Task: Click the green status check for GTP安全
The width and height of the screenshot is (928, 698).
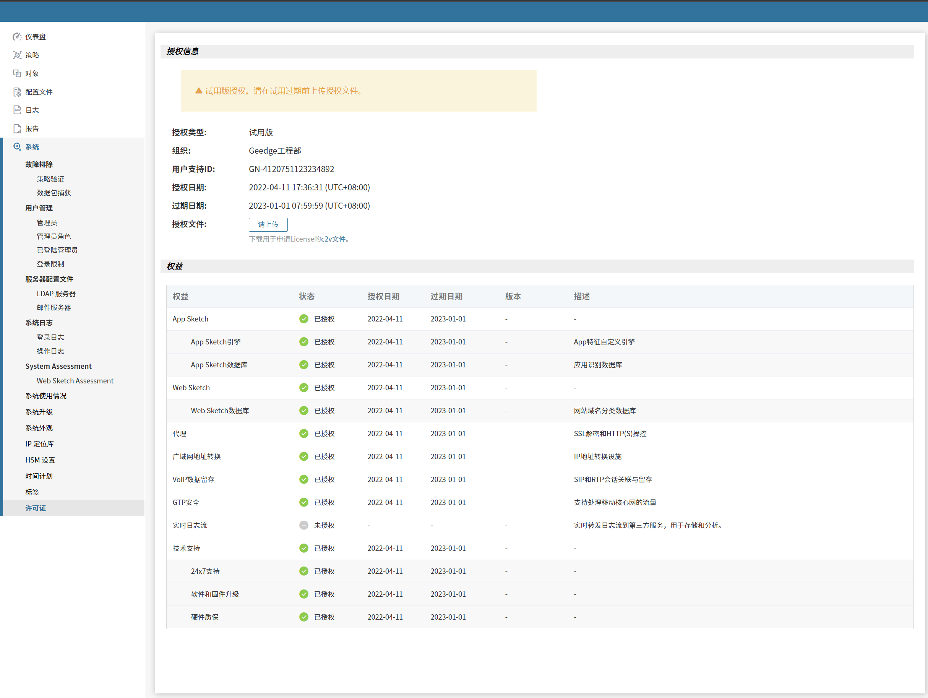Action: click(x=304, y=502)
